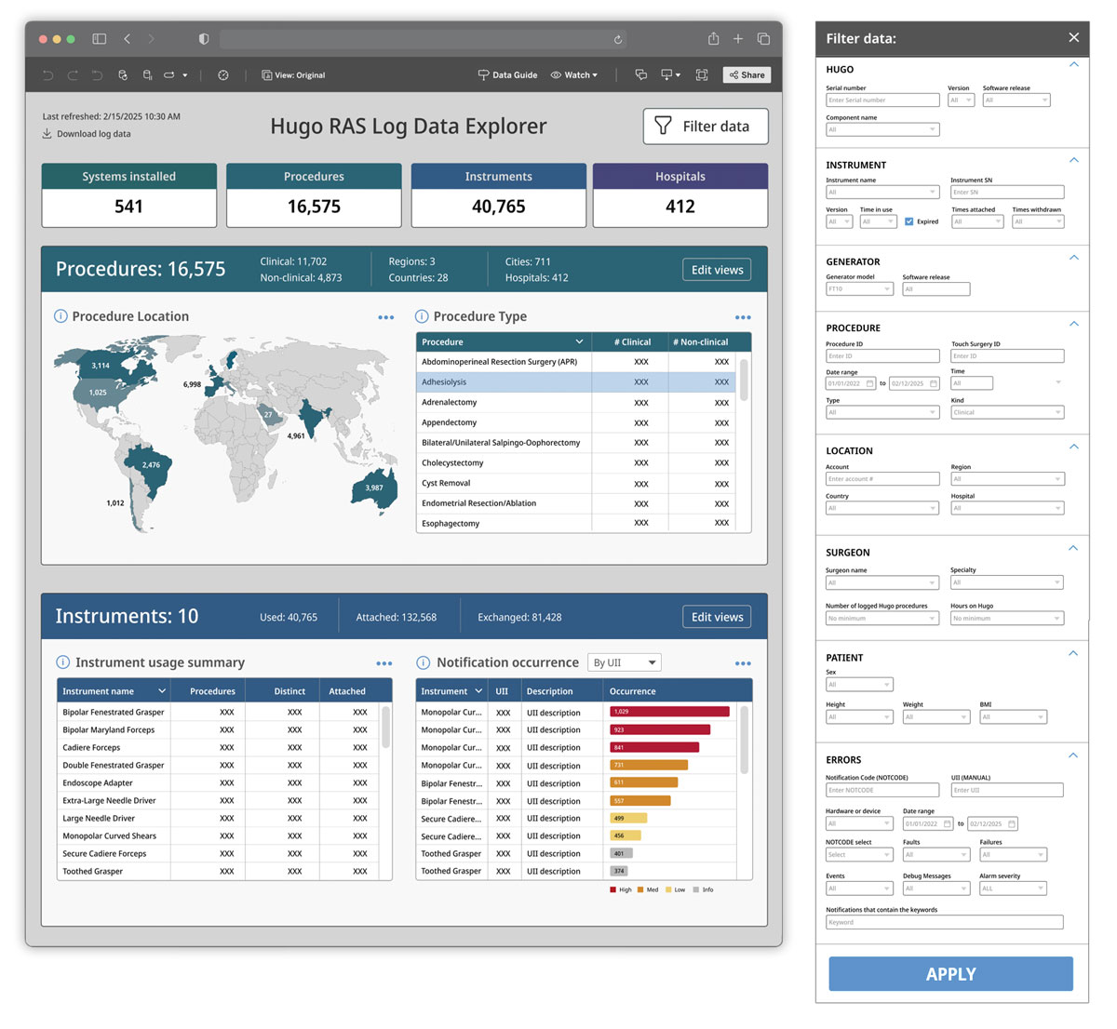The width and height of the screenshot is (1117, 1029).
Task: Click the Download log data link
Action: 87,134
